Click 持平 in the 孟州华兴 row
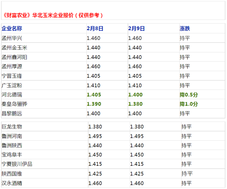Image resolution: width=227 pixels, height=189 pixels. [185, 38]
